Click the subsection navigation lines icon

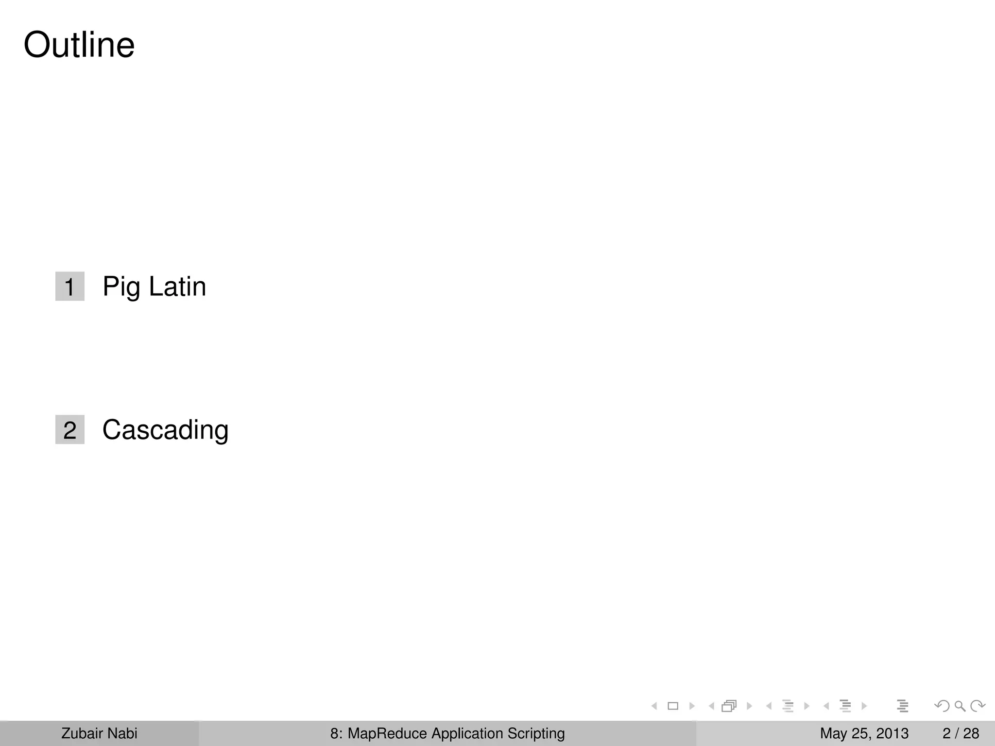pos(788,706)
